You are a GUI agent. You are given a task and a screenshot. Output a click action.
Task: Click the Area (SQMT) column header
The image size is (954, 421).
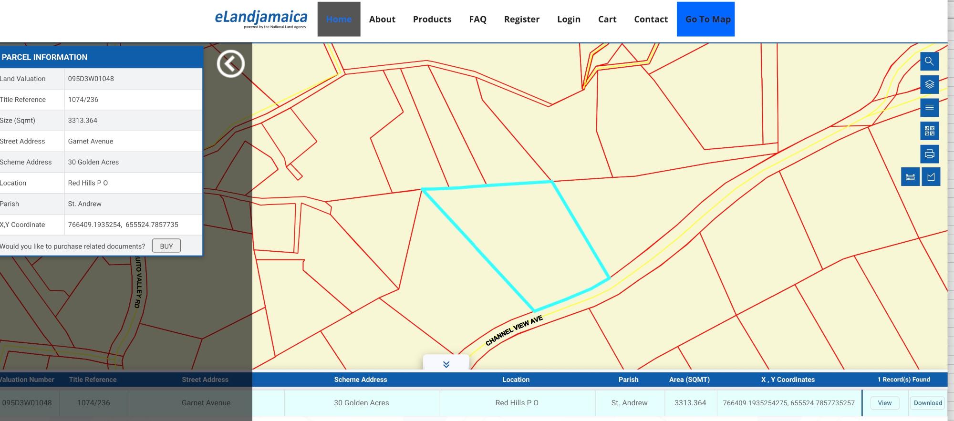tap(689, 380)
